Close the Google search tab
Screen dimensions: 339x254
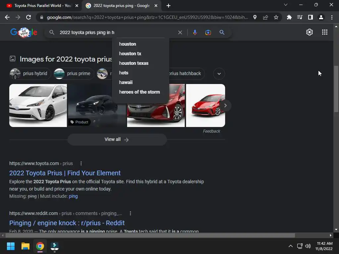tap(156, 6)
